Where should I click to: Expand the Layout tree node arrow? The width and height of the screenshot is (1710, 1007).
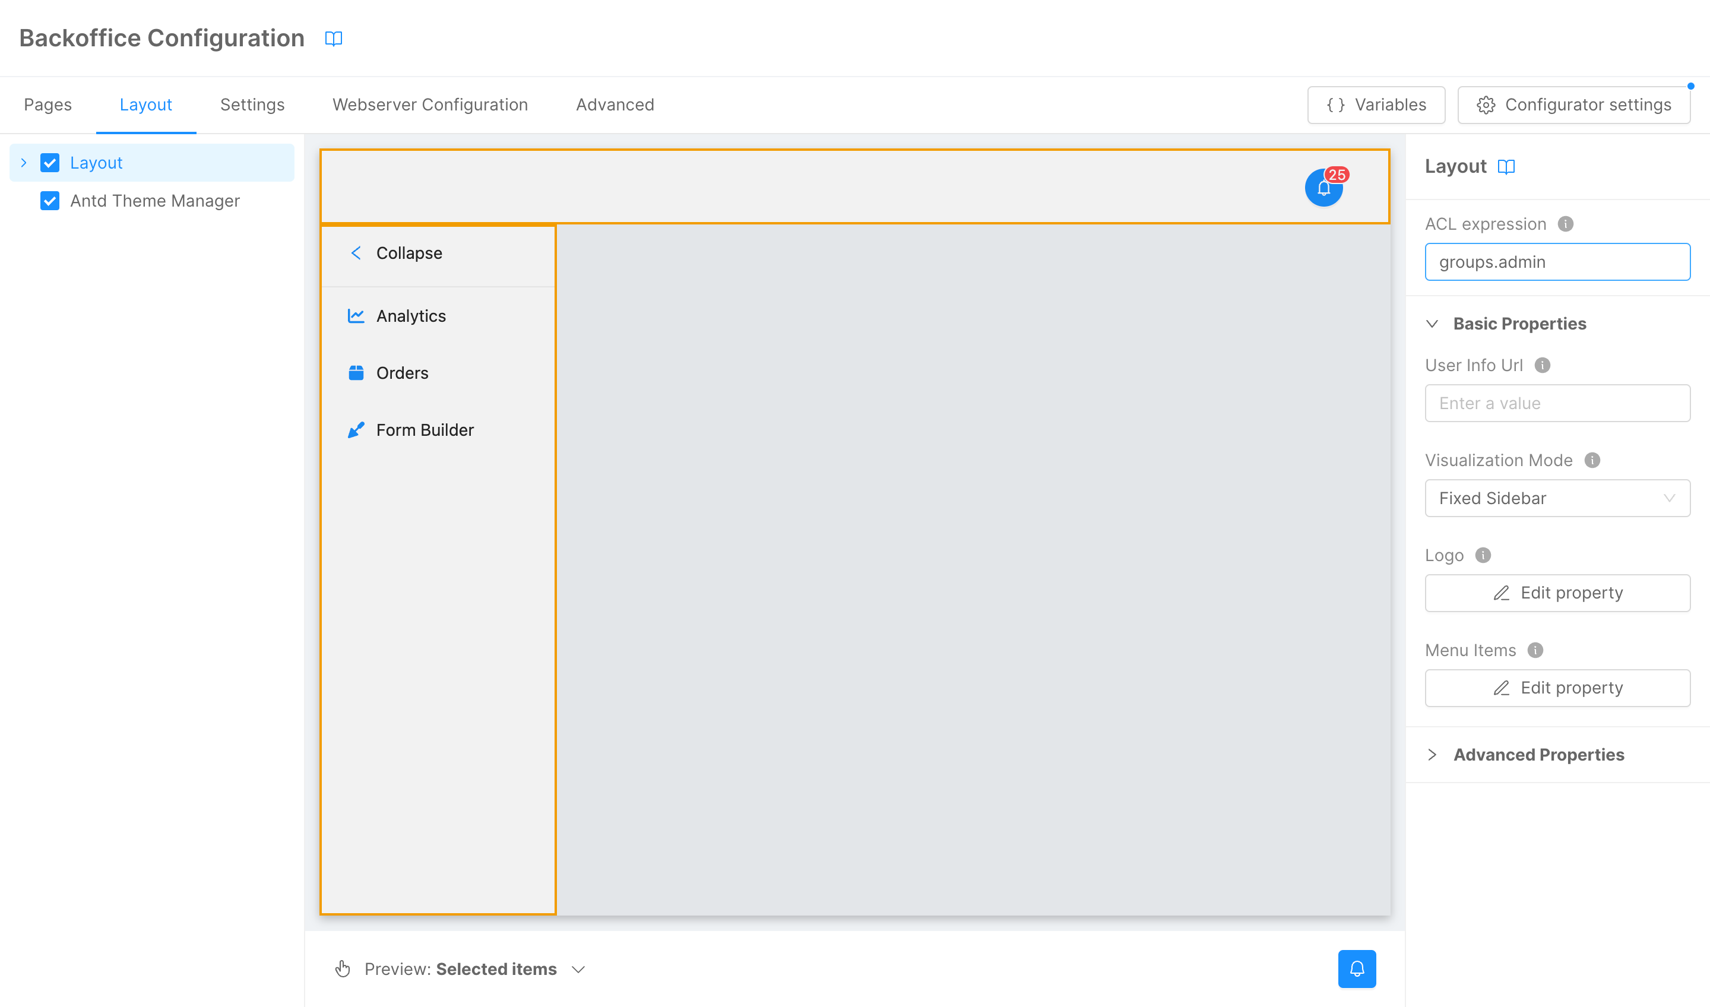pos(24,163)
